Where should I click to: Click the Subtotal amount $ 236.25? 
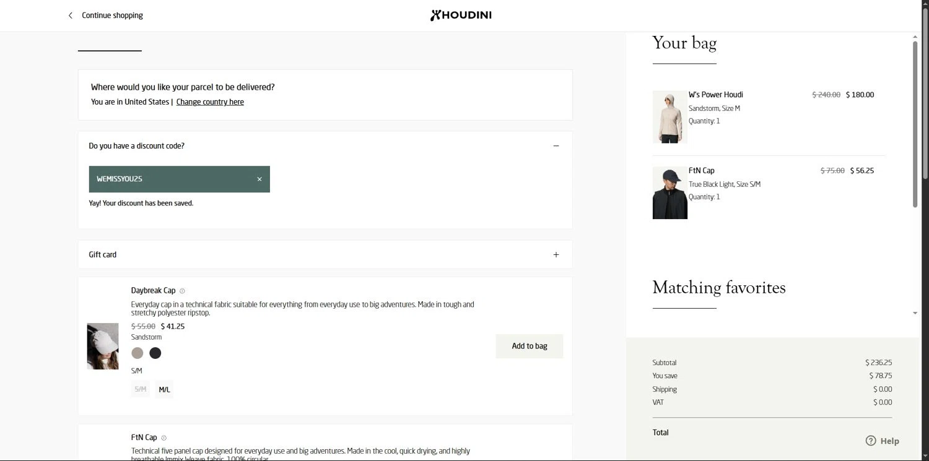[x=879, y=363]
